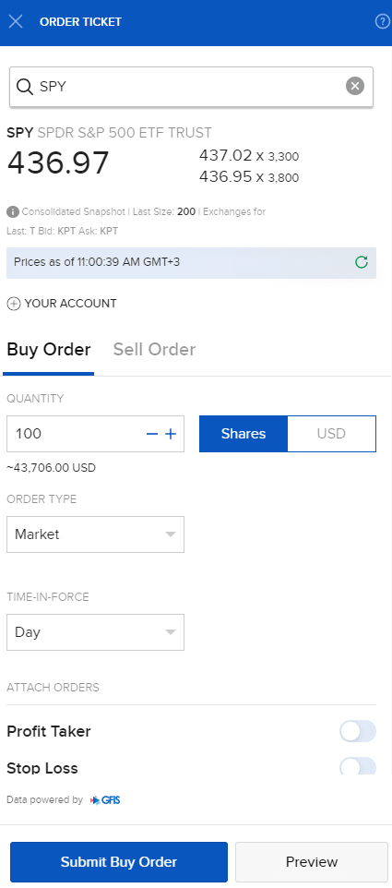Image resolution: width=392 pixels, height=888 pixels.
Task: Open the help question mark icon
Action: 382,22
